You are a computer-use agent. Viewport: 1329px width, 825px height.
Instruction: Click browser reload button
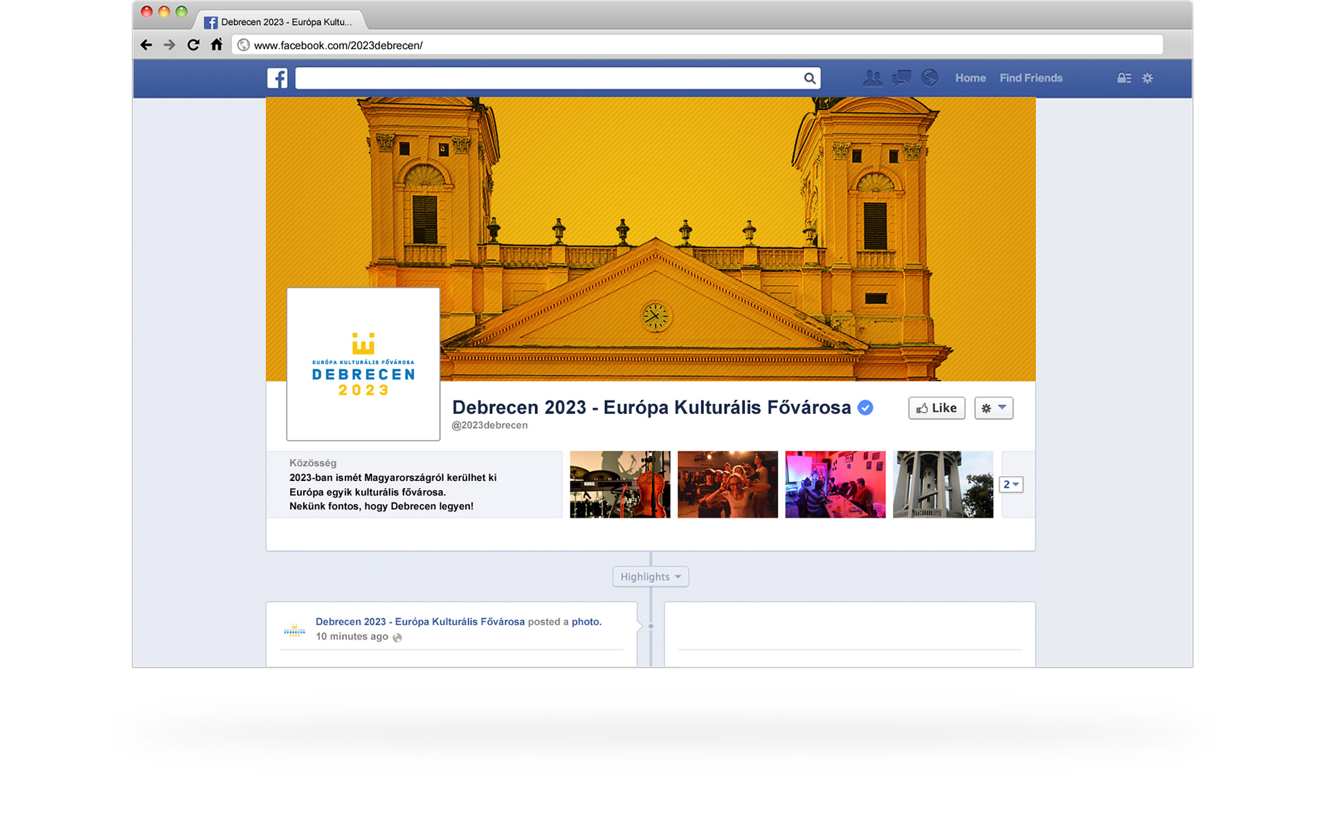[193, 45]
